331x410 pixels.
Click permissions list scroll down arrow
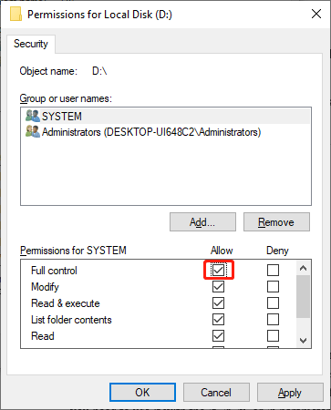(x=303, y=341)
